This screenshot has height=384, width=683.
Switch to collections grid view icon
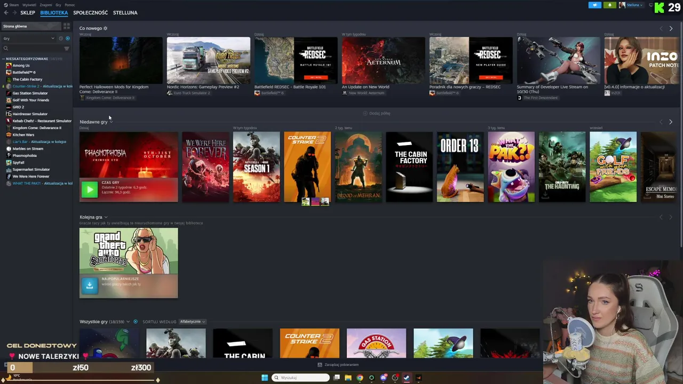pyautogui.click(x=67, y=26)
